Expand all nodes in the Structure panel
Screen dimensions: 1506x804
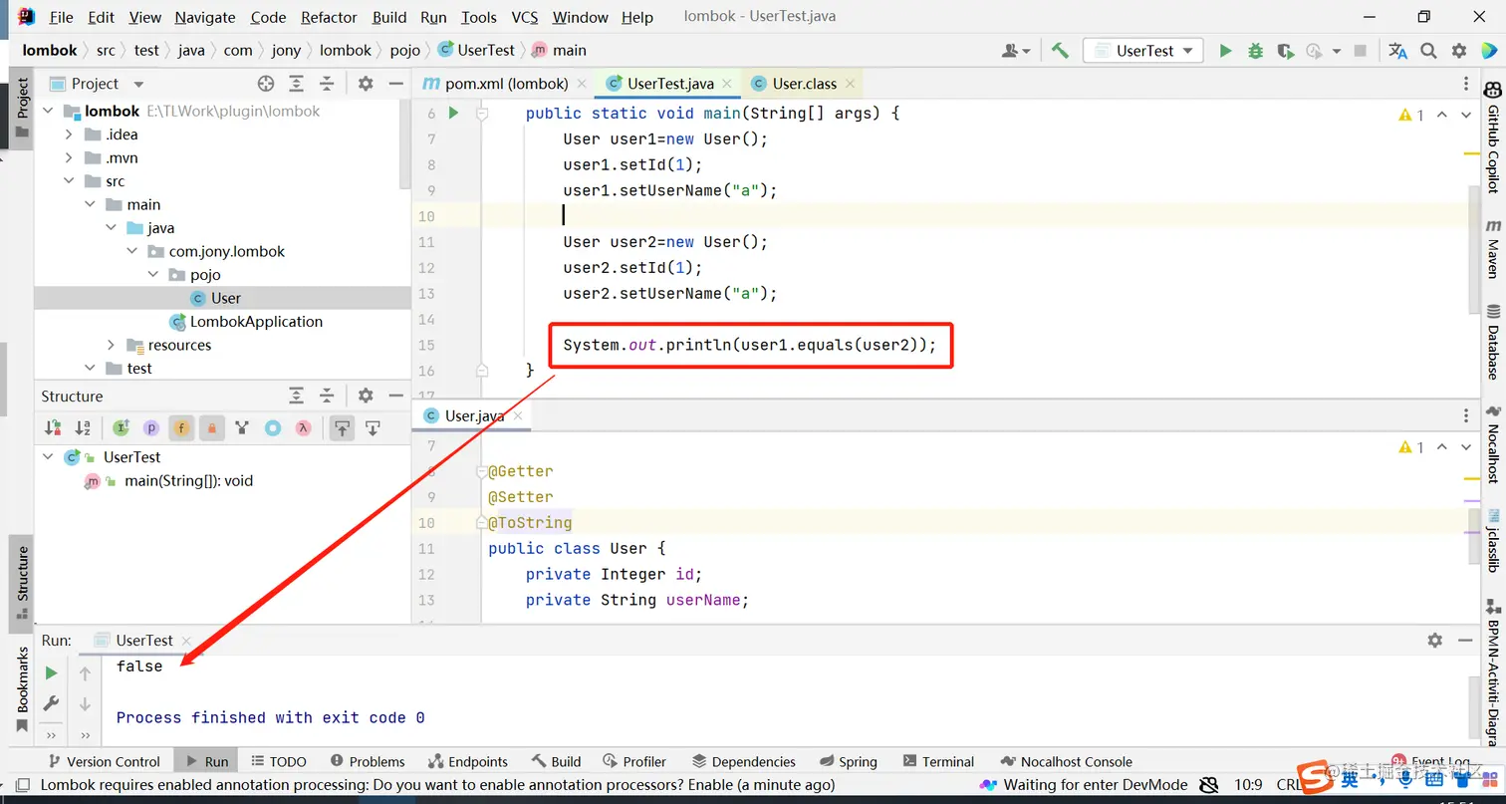(296, 396)
